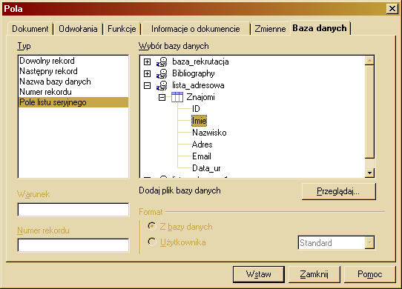This screenshot has height=289, width=402.
Task: Select the Imie field in the tree
Action: click(x=199, y=121)
